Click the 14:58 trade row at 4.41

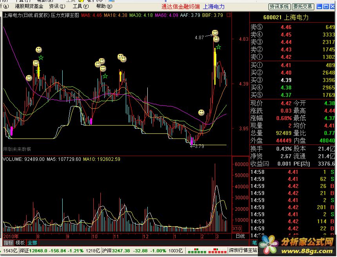click(292, 172)
